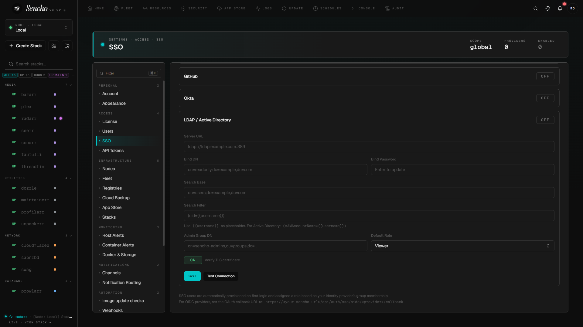Open the search icon in top bar
583x327 pixels.
[536, 8]
